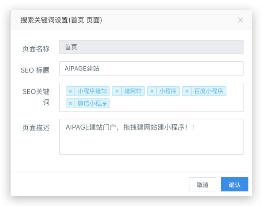Click the disabled 页面名称 field showing 首页
Viewport: 262px width, 206px height.
[151, 47]
